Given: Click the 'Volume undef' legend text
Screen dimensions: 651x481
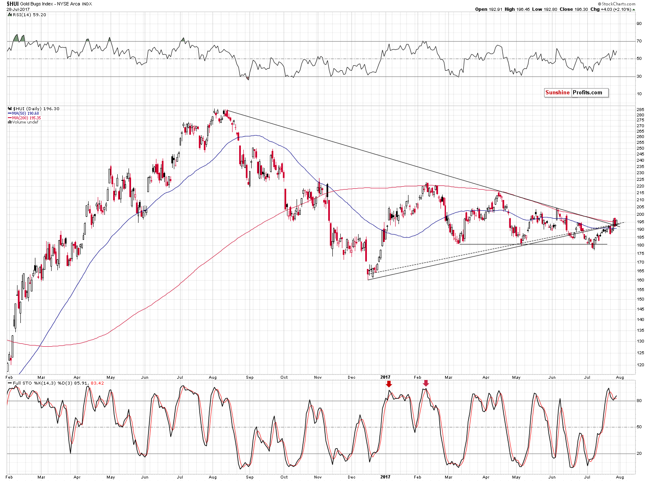Looking at the screenshot, I should point(25,122).
